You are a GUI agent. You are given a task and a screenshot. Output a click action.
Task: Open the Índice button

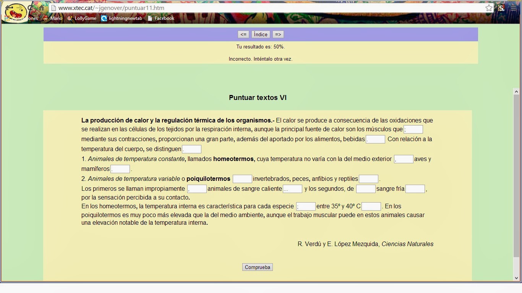click(x=261, y=34)
